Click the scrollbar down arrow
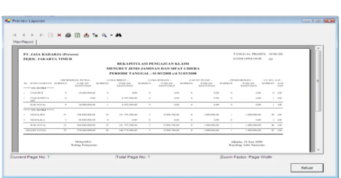This screenshot has height=178, width=341. (x=318, y=150)
